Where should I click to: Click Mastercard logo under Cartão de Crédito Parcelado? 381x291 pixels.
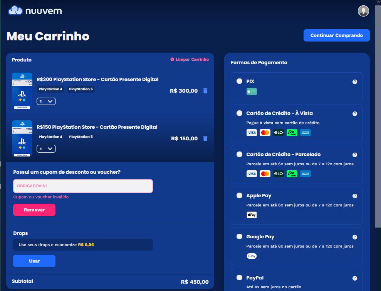tap(265, 174)
